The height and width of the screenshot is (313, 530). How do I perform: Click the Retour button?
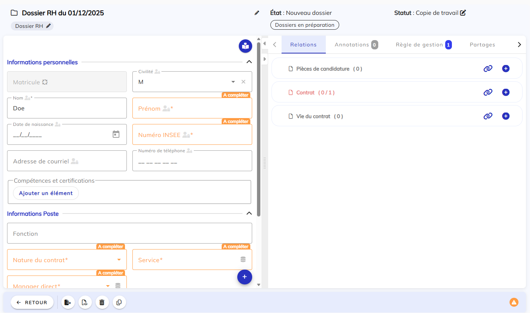point(32,303)
